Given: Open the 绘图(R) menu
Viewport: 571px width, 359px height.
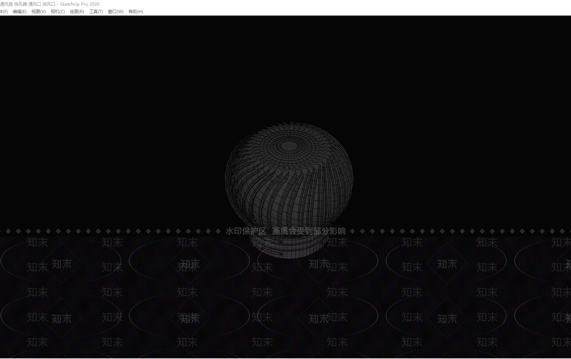Looking at the screenshot, I should (77, 12).
